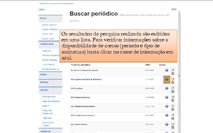Go to Web TV

(46, 106)
